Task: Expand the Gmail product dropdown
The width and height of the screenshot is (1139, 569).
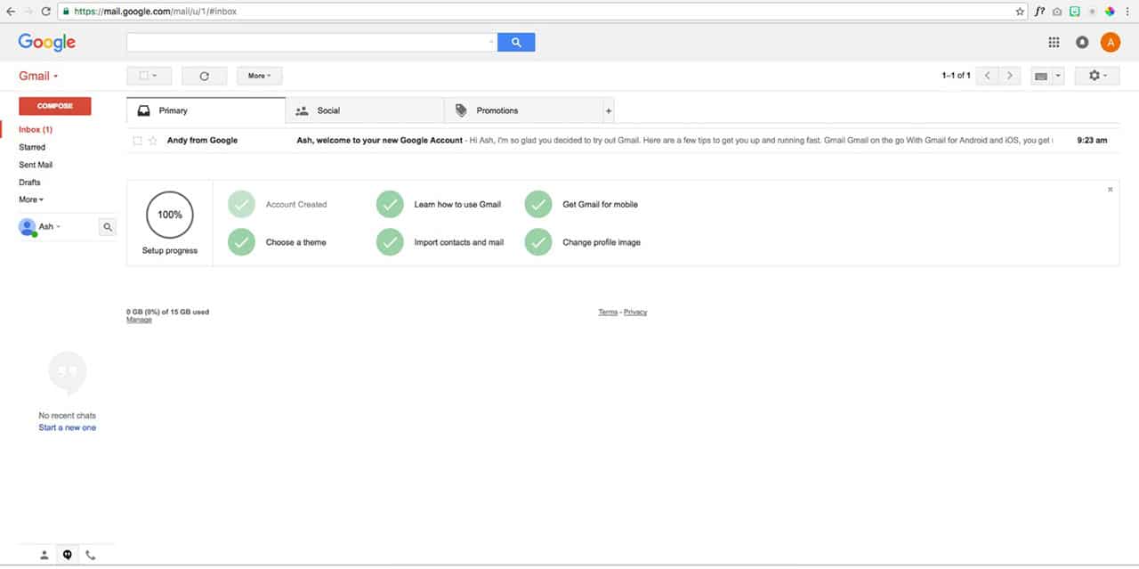Action: coord(38,77)
